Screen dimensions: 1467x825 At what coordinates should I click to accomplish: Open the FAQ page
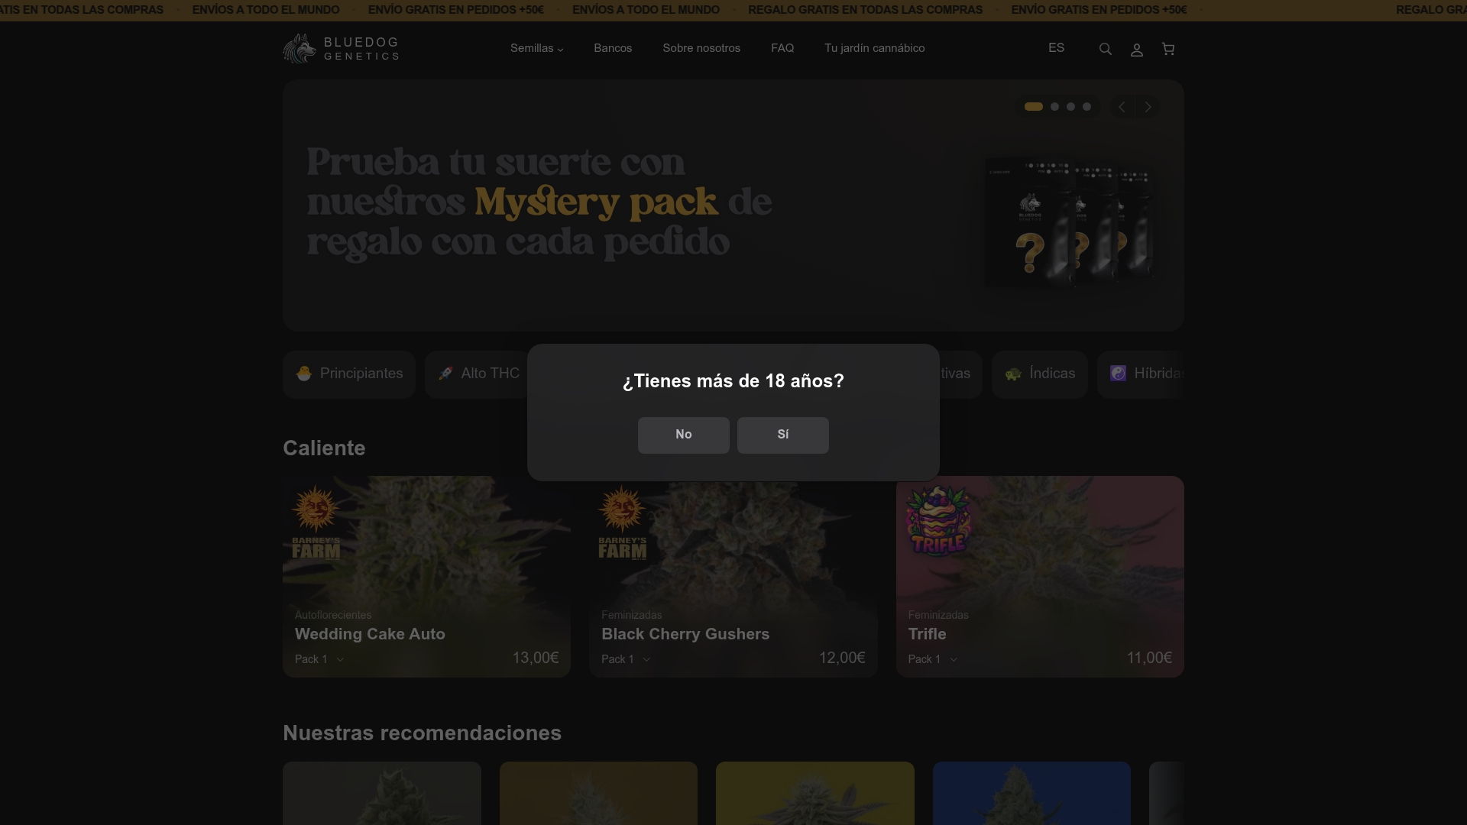click(782, 49)
